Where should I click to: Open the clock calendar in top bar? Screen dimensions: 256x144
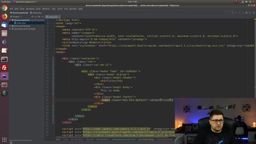click(132, 2)
